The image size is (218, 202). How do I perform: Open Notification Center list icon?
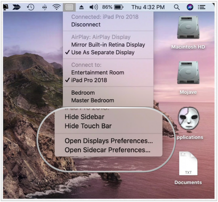coord(202,7)
